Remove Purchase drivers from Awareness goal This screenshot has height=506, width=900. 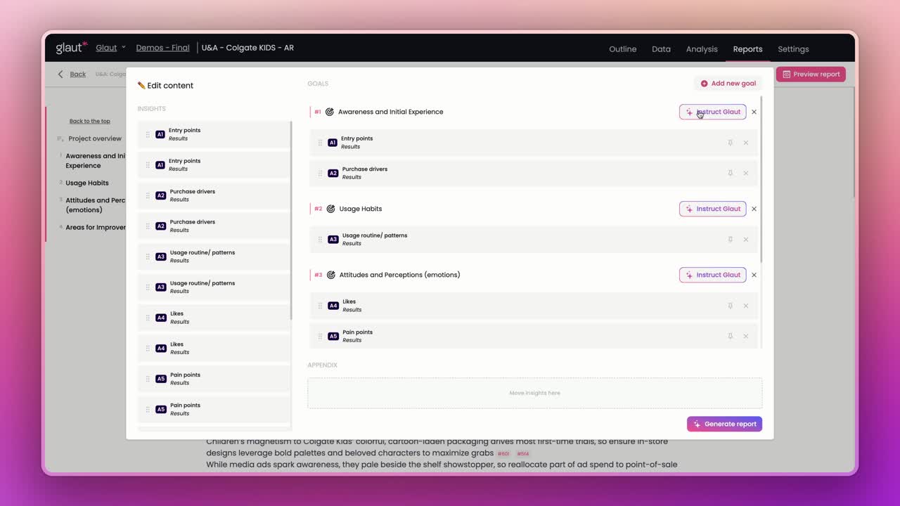click(x=746, y=173)
